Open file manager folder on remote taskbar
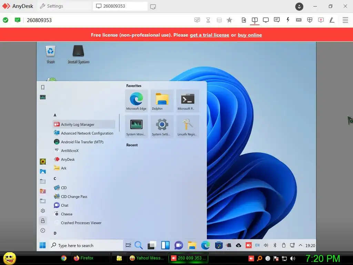Viewport: 353px width, 265px height. (192, 245)
